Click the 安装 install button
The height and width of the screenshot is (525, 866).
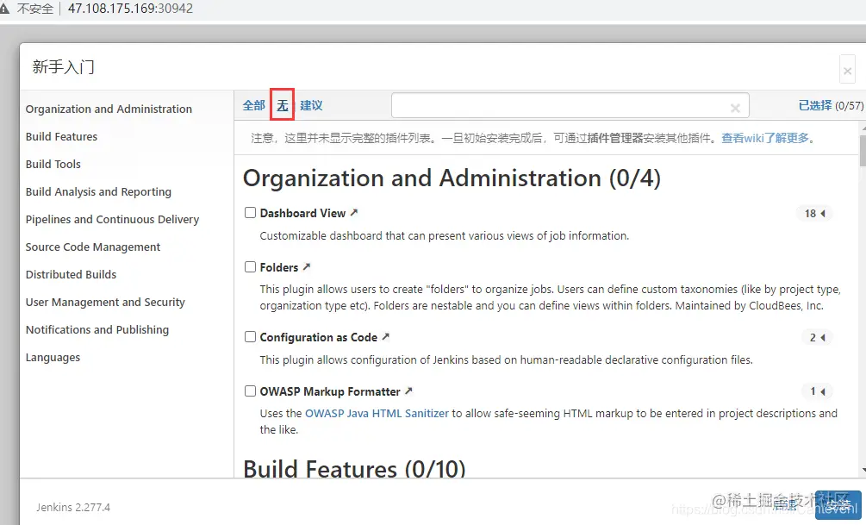point(838,504)
